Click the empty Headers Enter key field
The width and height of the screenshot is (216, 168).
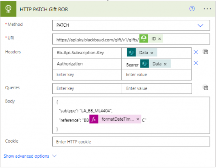pyautogui.click(x=87, y=75)
